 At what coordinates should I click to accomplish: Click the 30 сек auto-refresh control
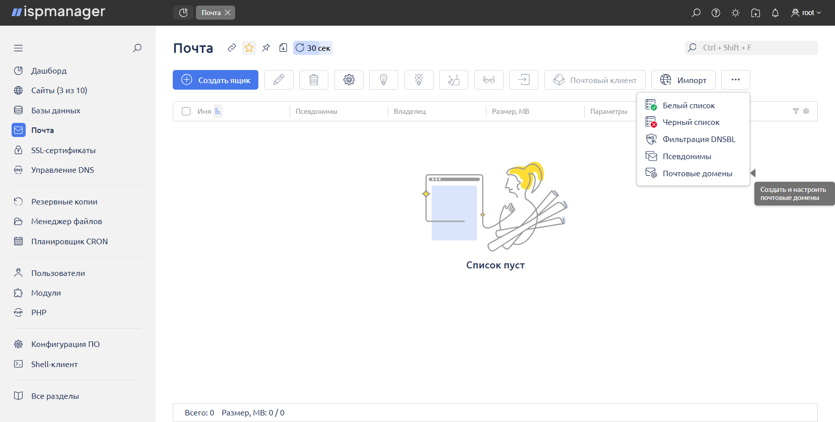pyautogui.click(x=313, y=48)
